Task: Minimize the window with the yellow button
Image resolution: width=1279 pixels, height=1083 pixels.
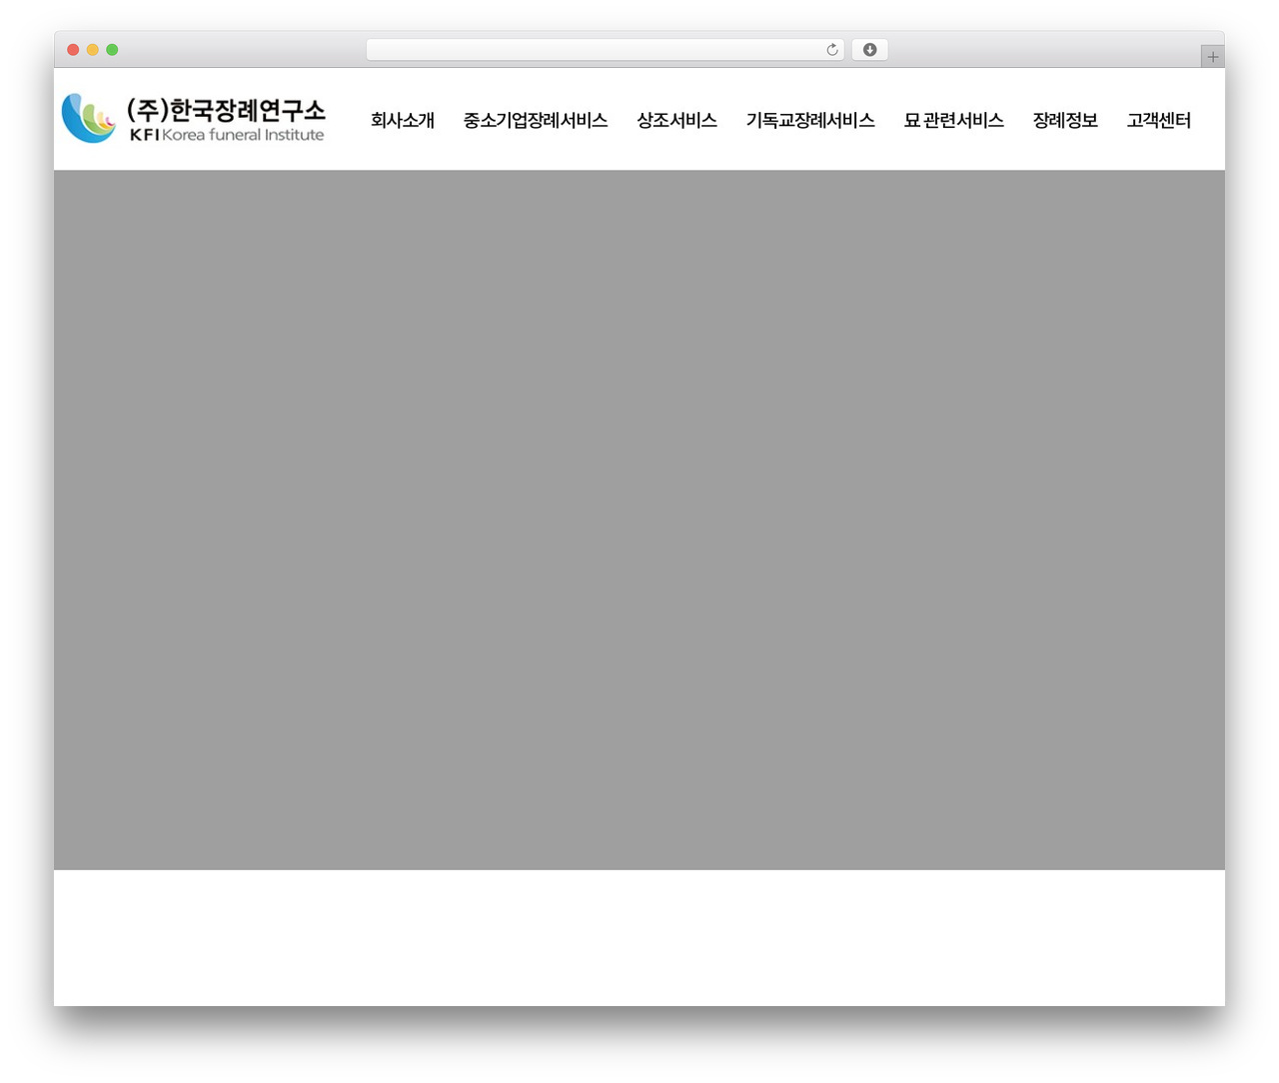Action: click(x=93, y=50)
